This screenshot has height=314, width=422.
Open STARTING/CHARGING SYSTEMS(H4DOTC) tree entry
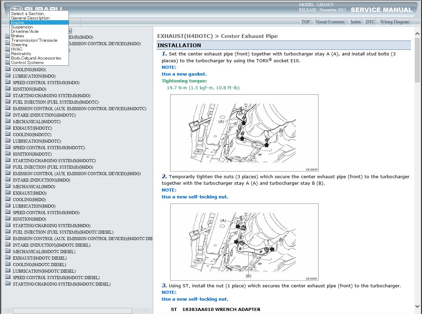point(54,160)
